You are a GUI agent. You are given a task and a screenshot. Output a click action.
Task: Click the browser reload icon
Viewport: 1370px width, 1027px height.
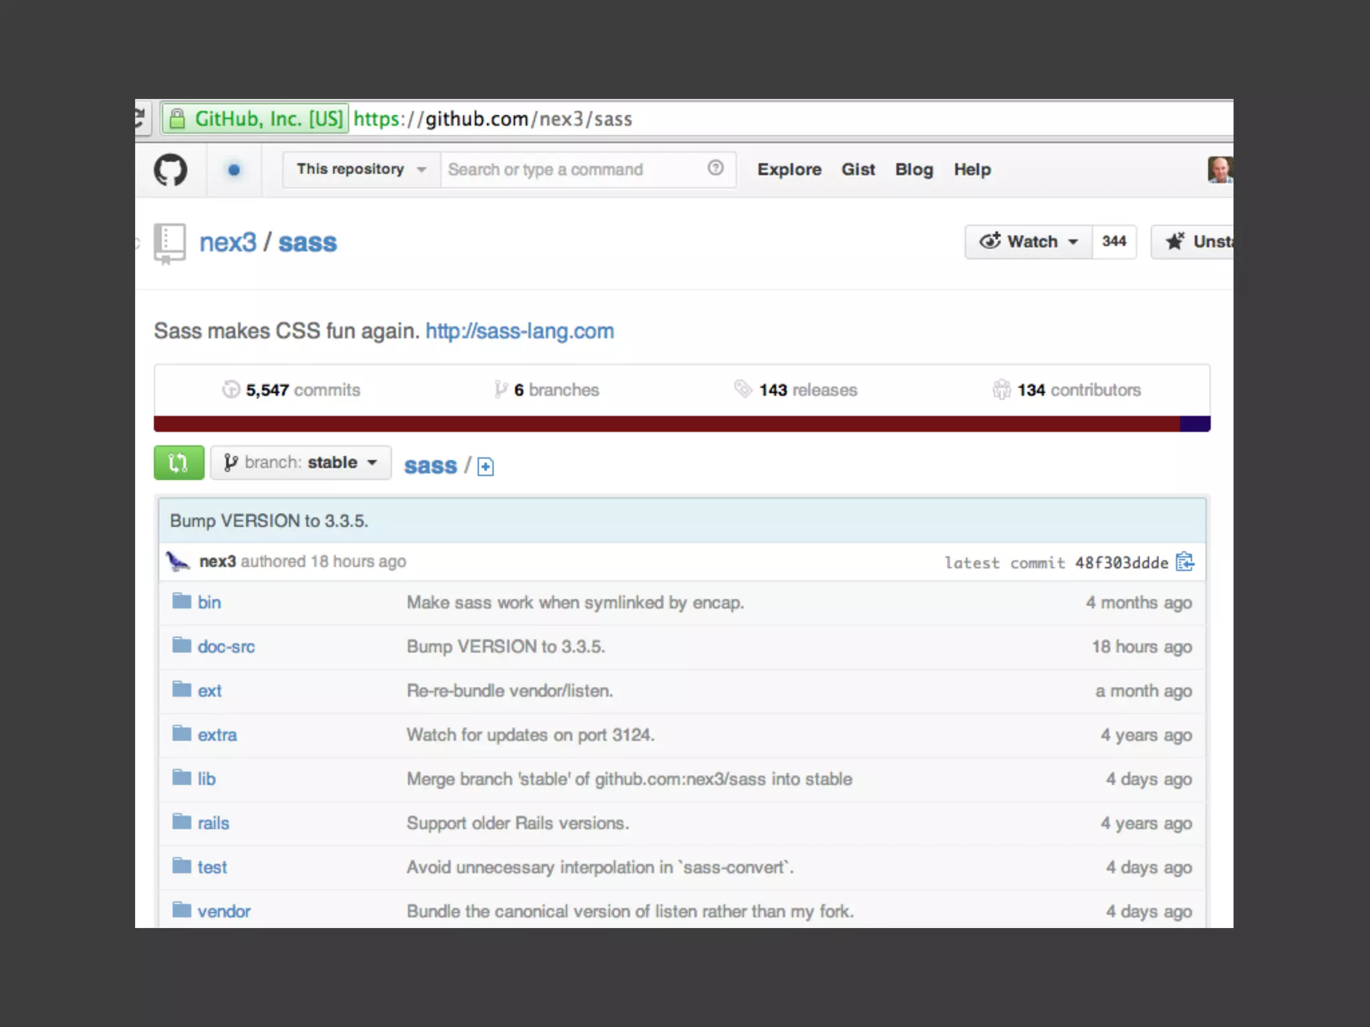click(140, 119)
